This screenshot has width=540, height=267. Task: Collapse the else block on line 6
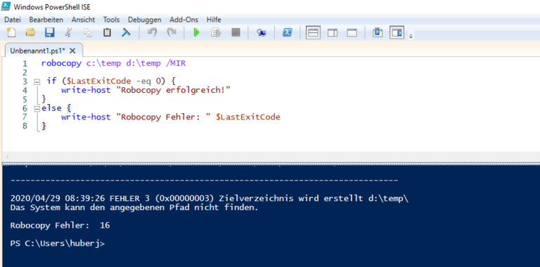[x=36, y=109]
